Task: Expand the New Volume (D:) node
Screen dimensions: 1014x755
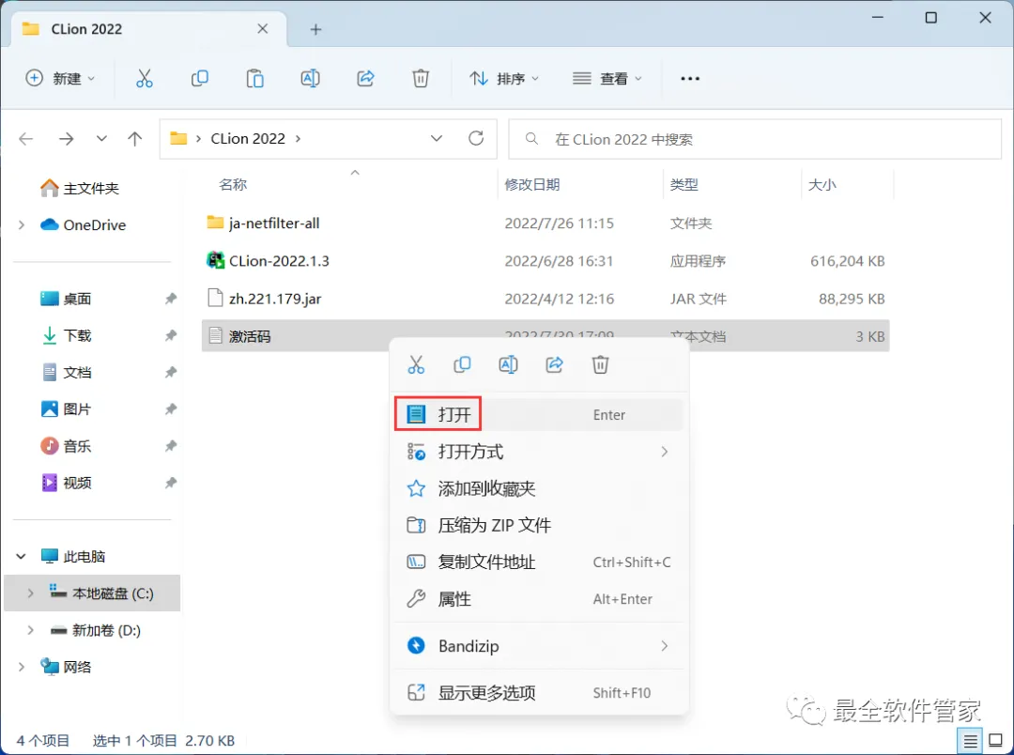Action: [x=30, y=630]
